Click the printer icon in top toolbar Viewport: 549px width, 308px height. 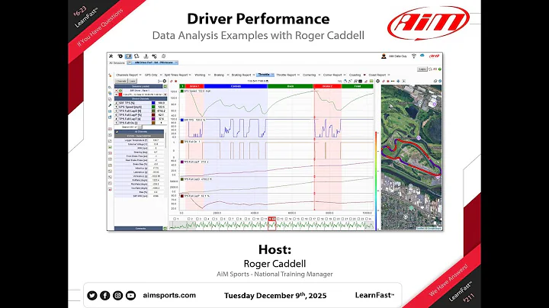coord(163,56)
